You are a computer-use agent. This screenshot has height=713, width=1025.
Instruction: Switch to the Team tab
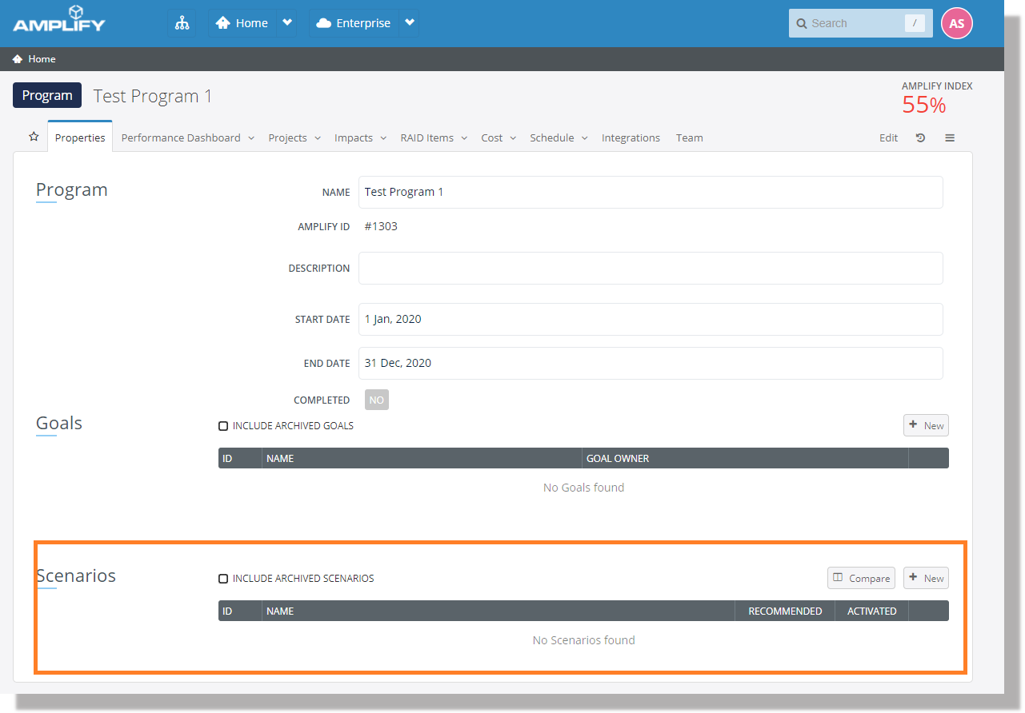coord(689,137)
